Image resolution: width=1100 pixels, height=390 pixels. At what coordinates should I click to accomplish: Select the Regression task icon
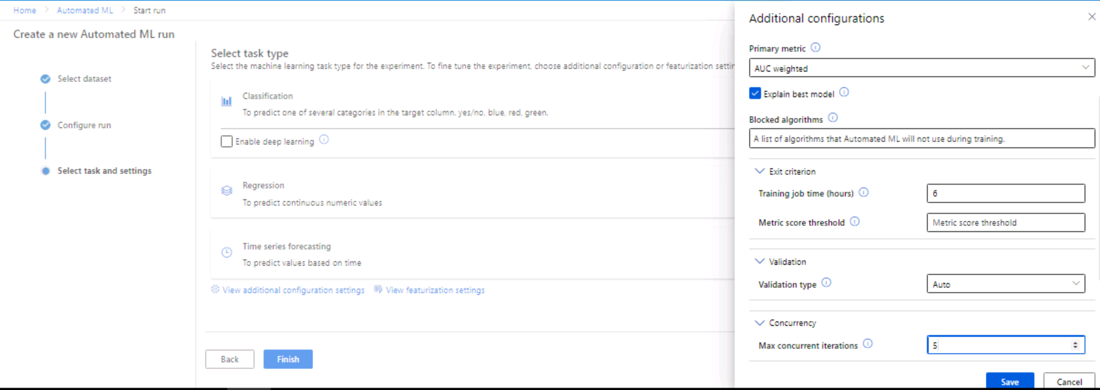(227, 190)
